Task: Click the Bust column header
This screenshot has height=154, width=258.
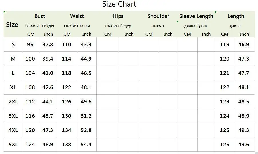Action: pyautogui.click(x=40, y=16)
